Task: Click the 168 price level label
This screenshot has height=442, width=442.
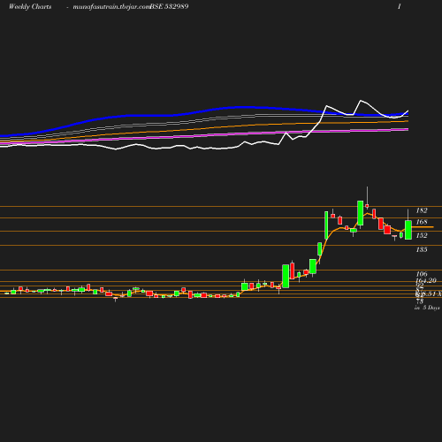Action: pos(422,222)
